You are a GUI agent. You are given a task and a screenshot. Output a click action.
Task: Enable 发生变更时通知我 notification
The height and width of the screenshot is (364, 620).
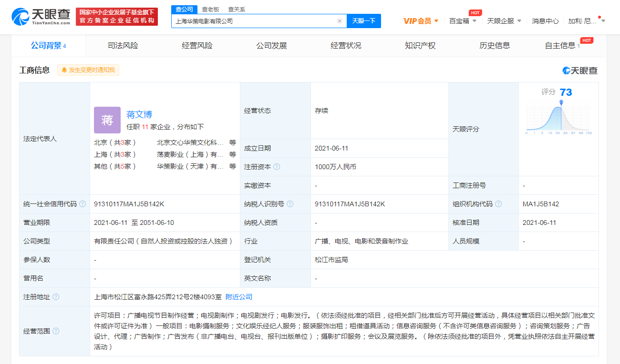[x=89, y=70]
